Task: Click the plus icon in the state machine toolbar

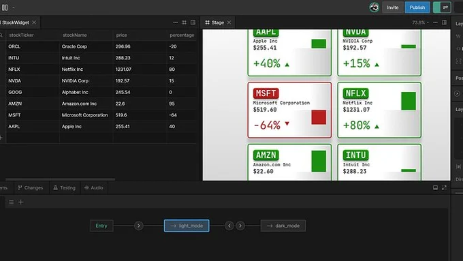Action: point(21,202)
